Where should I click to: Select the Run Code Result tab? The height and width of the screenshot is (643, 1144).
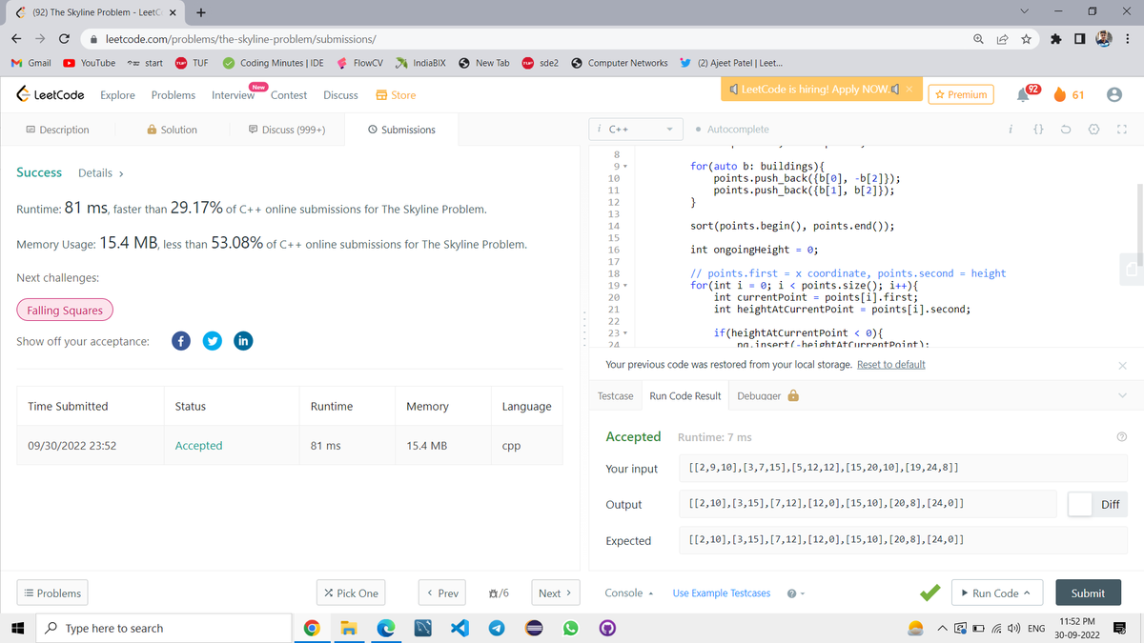click(x=685, y=395)
